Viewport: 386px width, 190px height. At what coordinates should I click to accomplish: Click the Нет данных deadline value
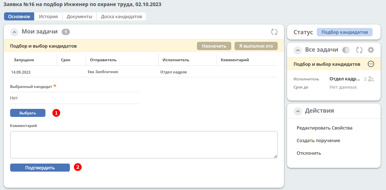point(343,87)
